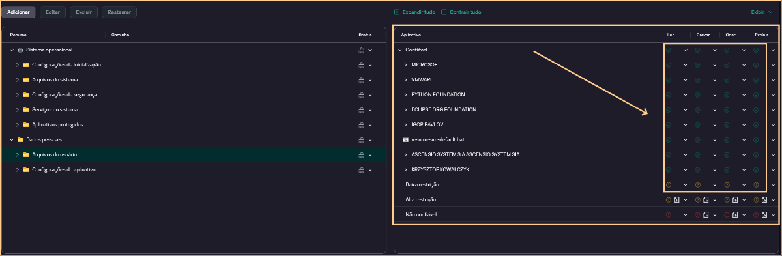Screen dimensions: 782x256
Task: Expand the Serviços do sistema folder
Action: 18,110
